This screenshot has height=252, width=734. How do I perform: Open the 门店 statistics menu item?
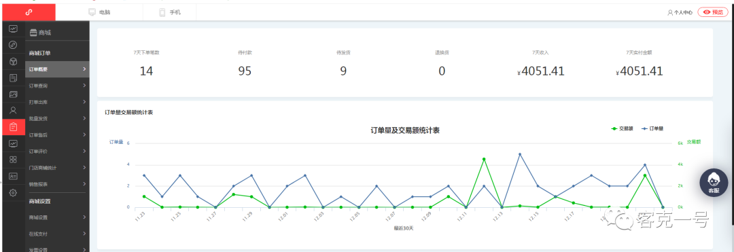[57, 167]
